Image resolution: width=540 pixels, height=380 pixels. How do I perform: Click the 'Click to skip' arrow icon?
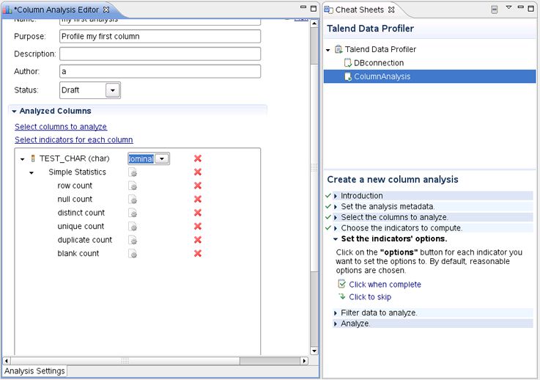[342, 296]
